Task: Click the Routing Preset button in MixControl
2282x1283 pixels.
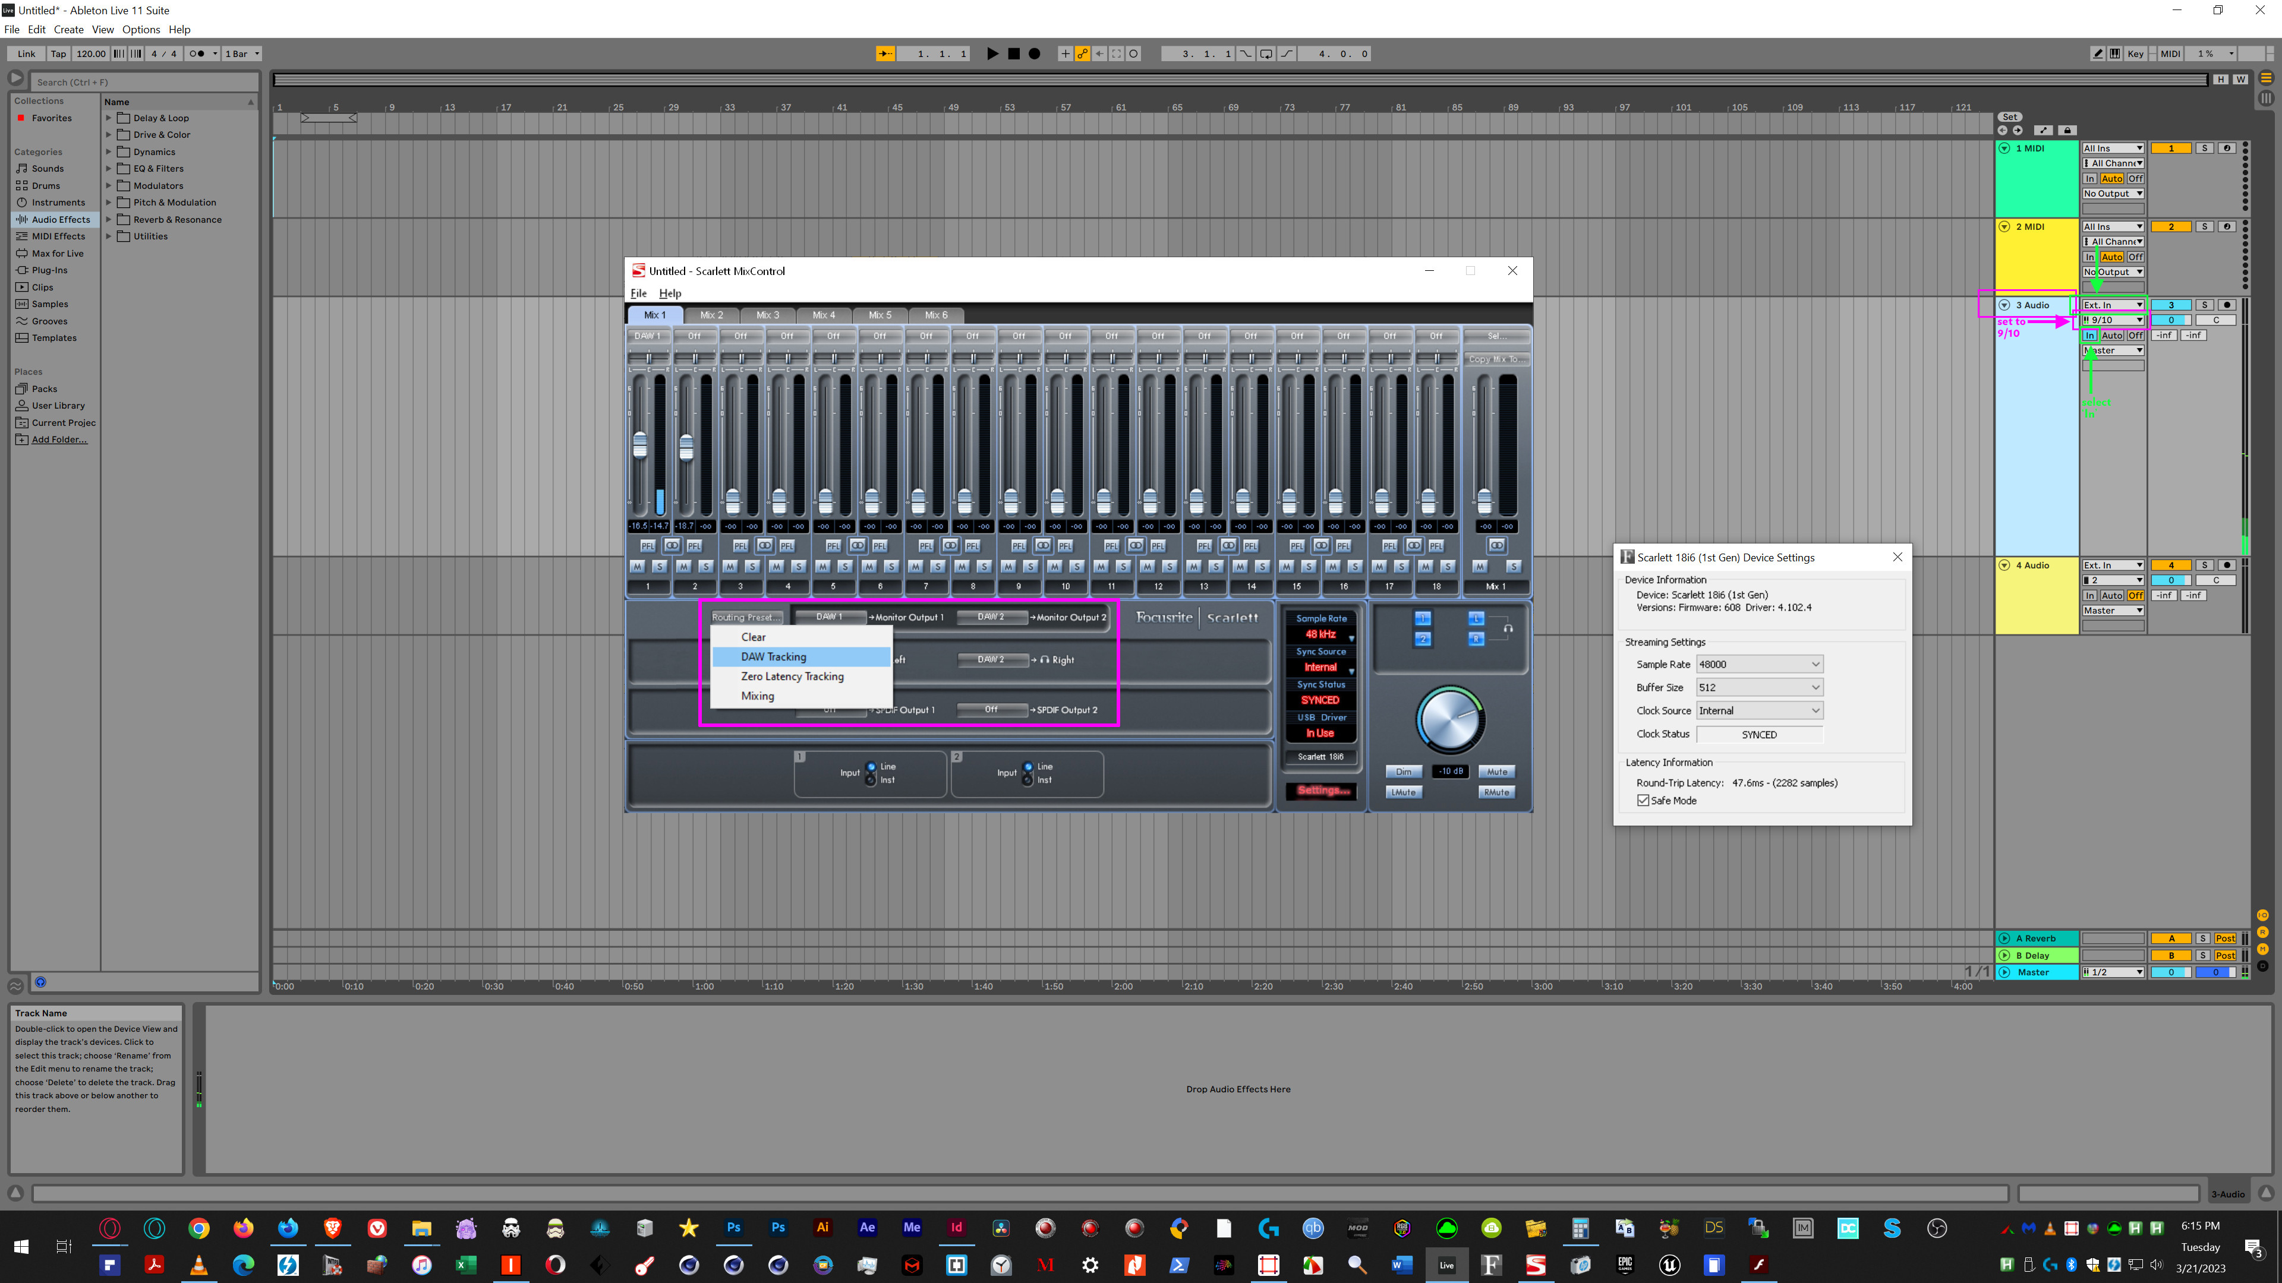Action: click(746, 617)
